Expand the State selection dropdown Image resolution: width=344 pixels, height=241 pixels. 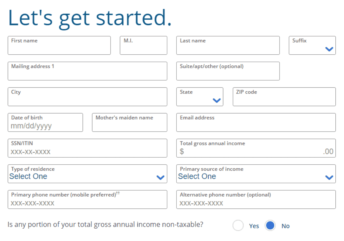pos(217,101)
